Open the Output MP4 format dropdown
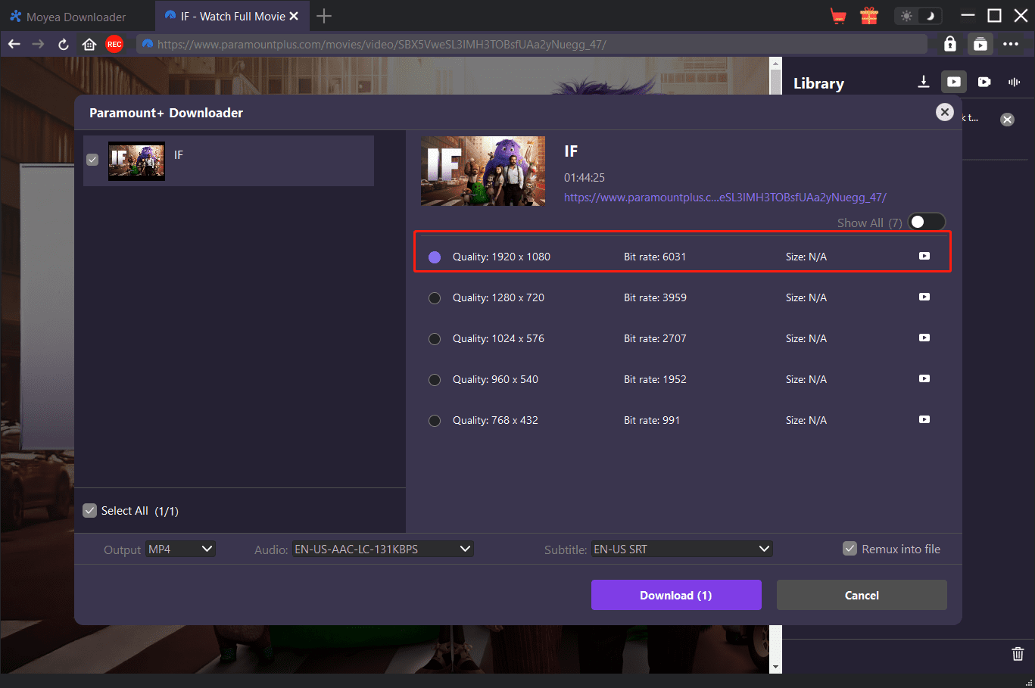Viewport: 1035px width, 688px height. pyautogui.click(x=181, y=549)
